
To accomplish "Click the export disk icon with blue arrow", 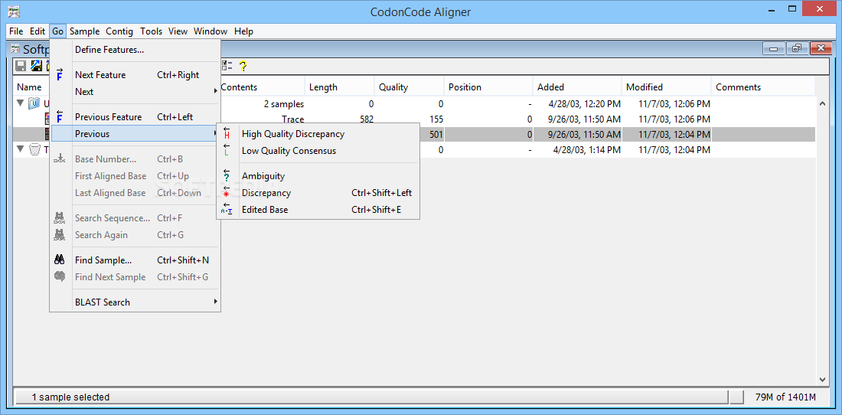I will (x=37, y=66).
